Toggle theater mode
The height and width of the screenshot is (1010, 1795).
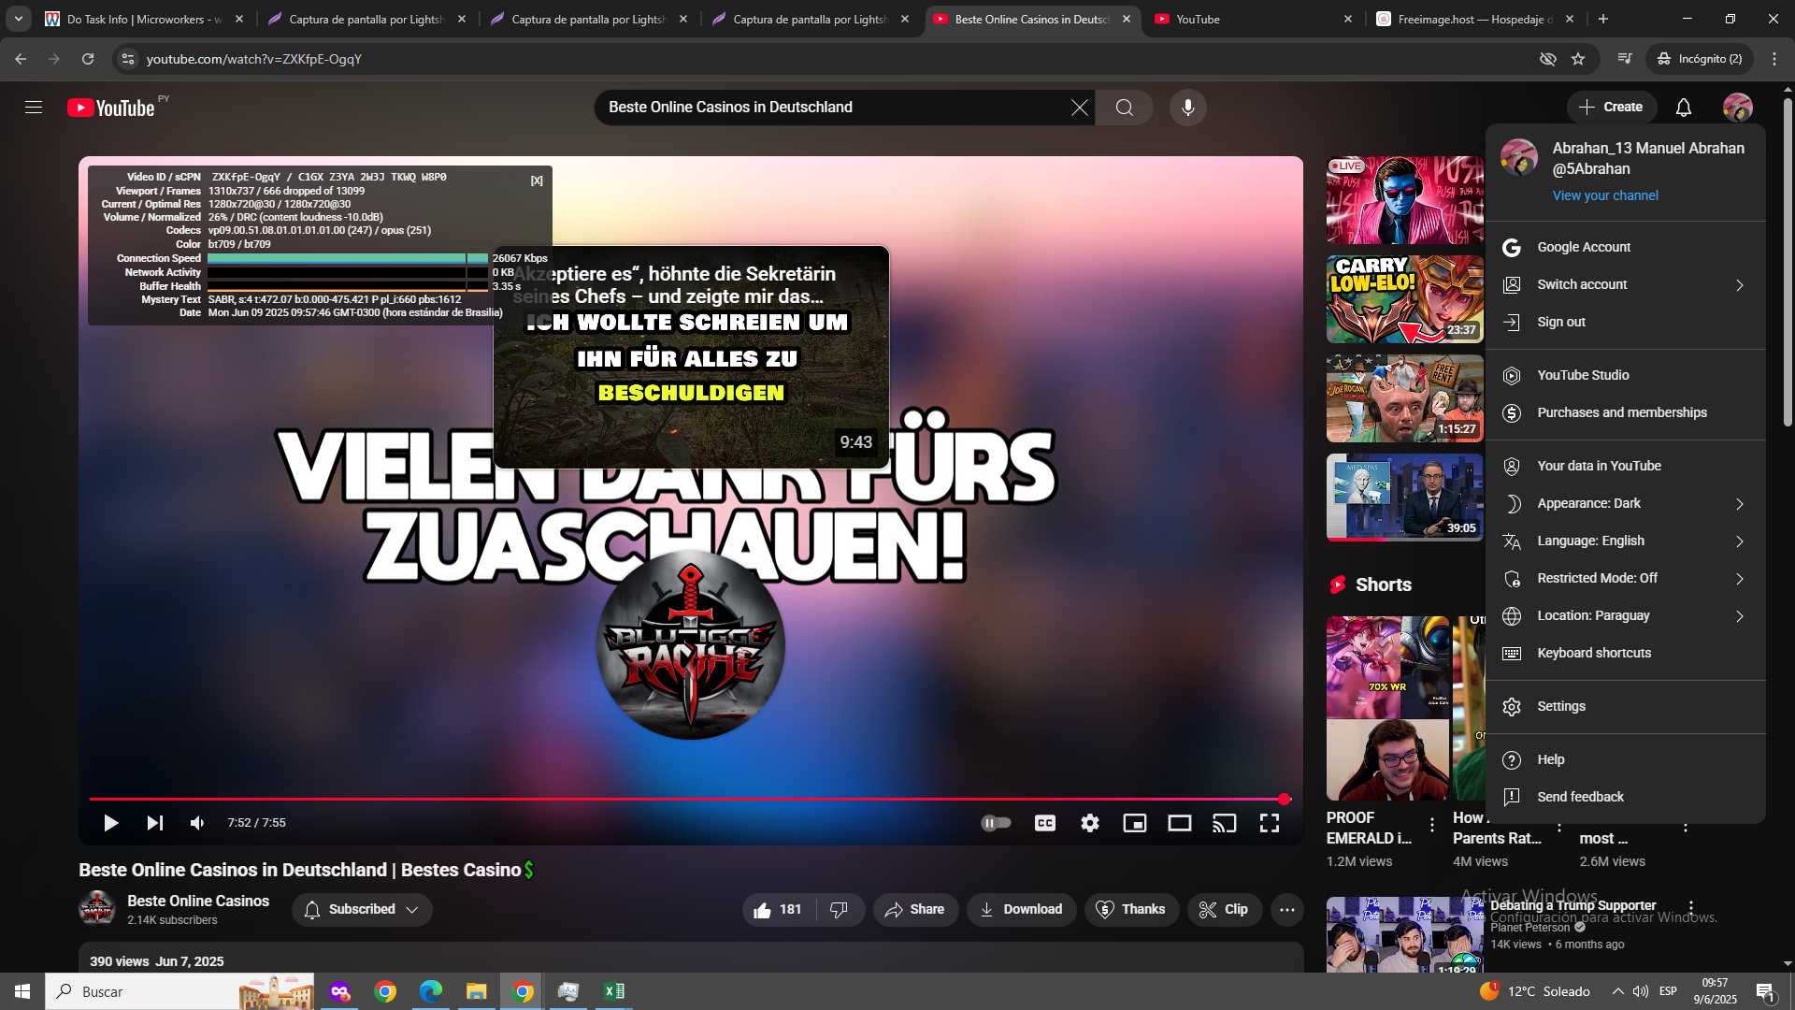coord(1180,823)
